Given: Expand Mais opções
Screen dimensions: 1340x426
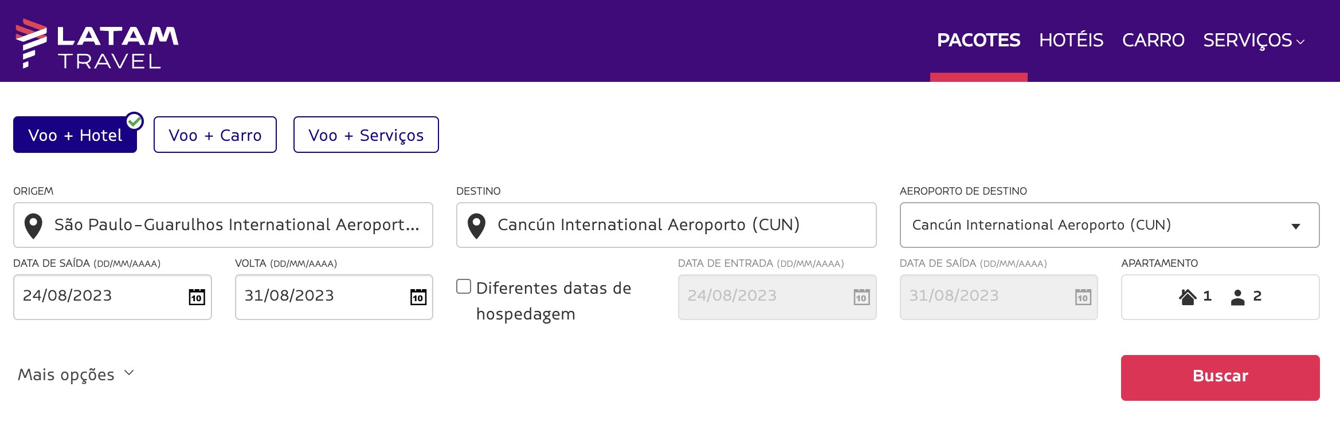Looking at the screenshot, I should tap(76, 374).
